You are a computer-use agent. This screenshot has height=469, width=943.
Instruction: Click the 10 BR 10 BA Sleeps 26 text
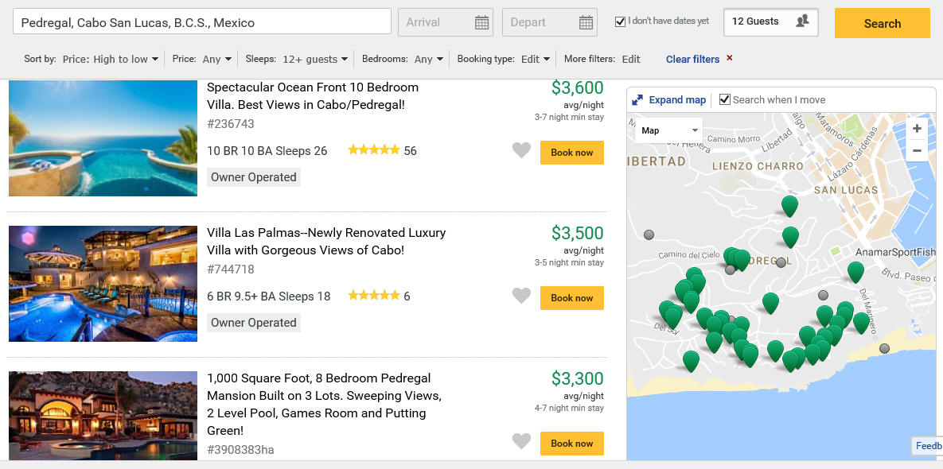[x=267, y=151]
